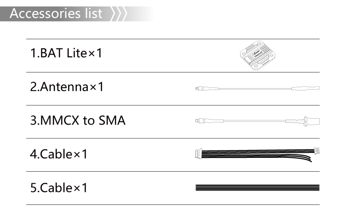Click the left end of the row 5 ribbon cable
The height and width of the screenshot is (216, 347).
tap(200, 187)
